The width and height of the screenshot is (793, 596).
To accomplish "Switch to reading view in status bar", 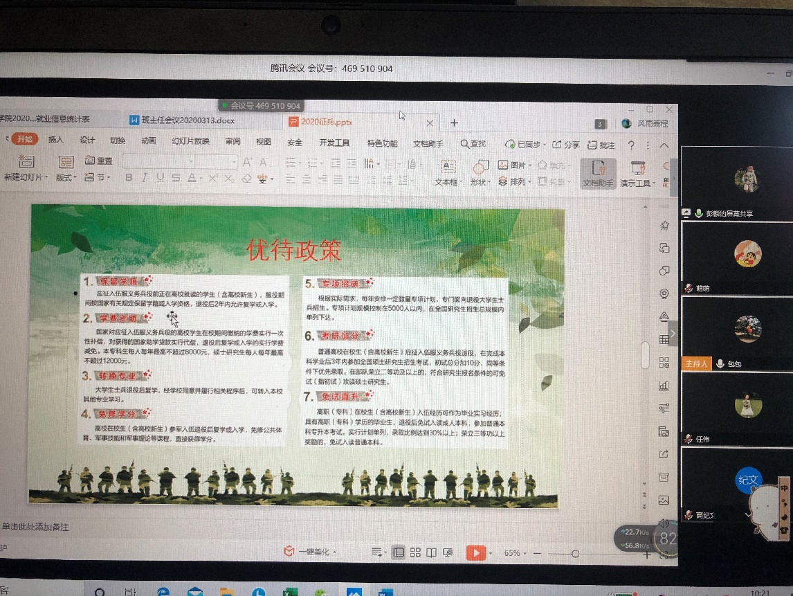I will pyautogui.click(x=432, y=552).
